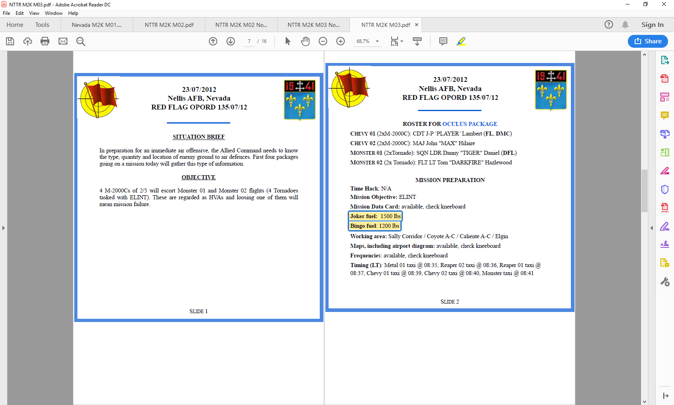The height and width of the screenshot is (405, 674).
Task: Go to the previous page with the up arrow
Action: [x=213, y=41]
